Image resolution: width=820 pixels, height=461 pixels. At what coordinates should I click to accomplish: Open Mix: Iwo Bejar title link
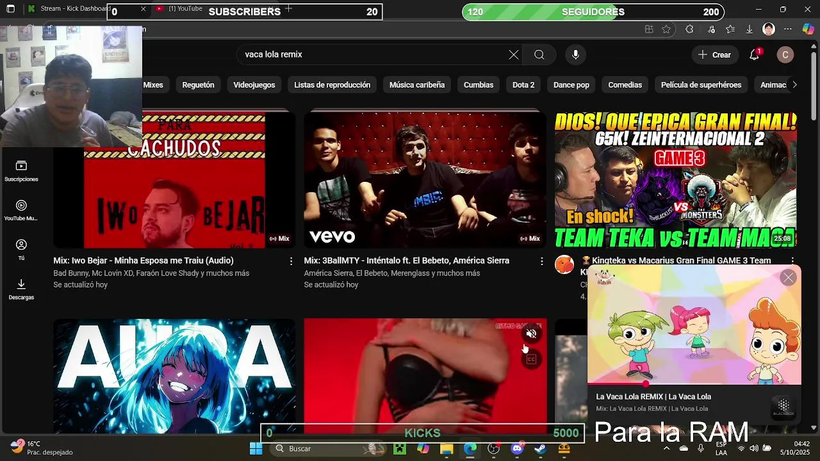[x=143, y=261]
